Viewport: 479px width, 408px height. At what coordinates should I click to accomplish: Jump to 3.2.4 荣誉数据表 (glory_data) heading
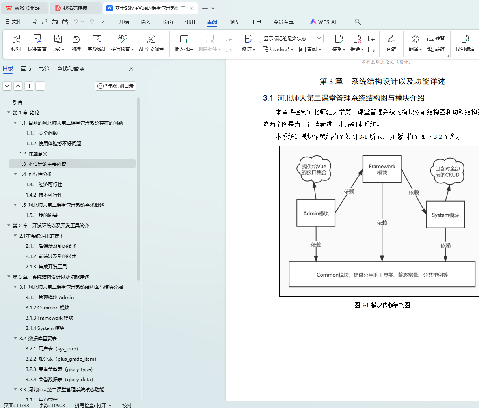pyautogui.click(x=59, y=379)
